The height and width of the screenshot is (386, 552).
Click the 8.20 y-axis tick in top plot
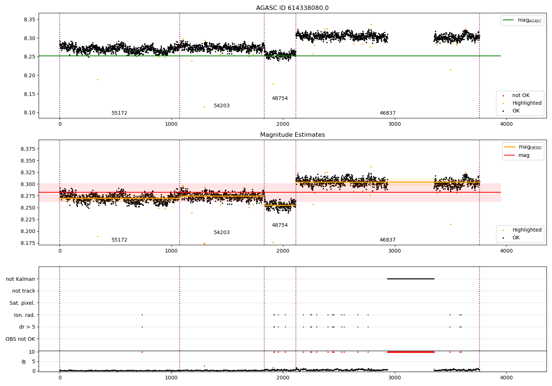(x=29, y=75)
